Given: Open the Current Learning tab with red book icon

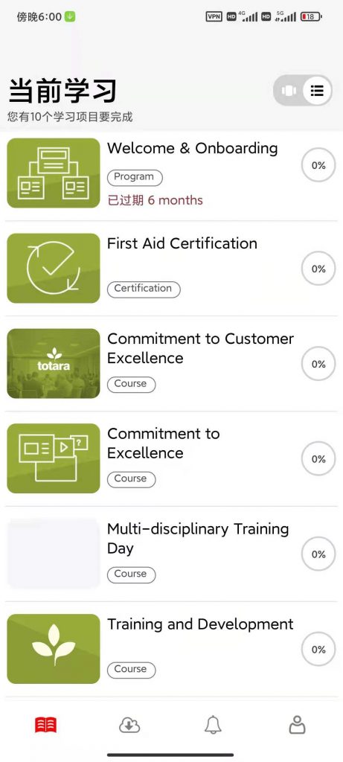Looking at the screenshot, I should click(x=45, y=725).
